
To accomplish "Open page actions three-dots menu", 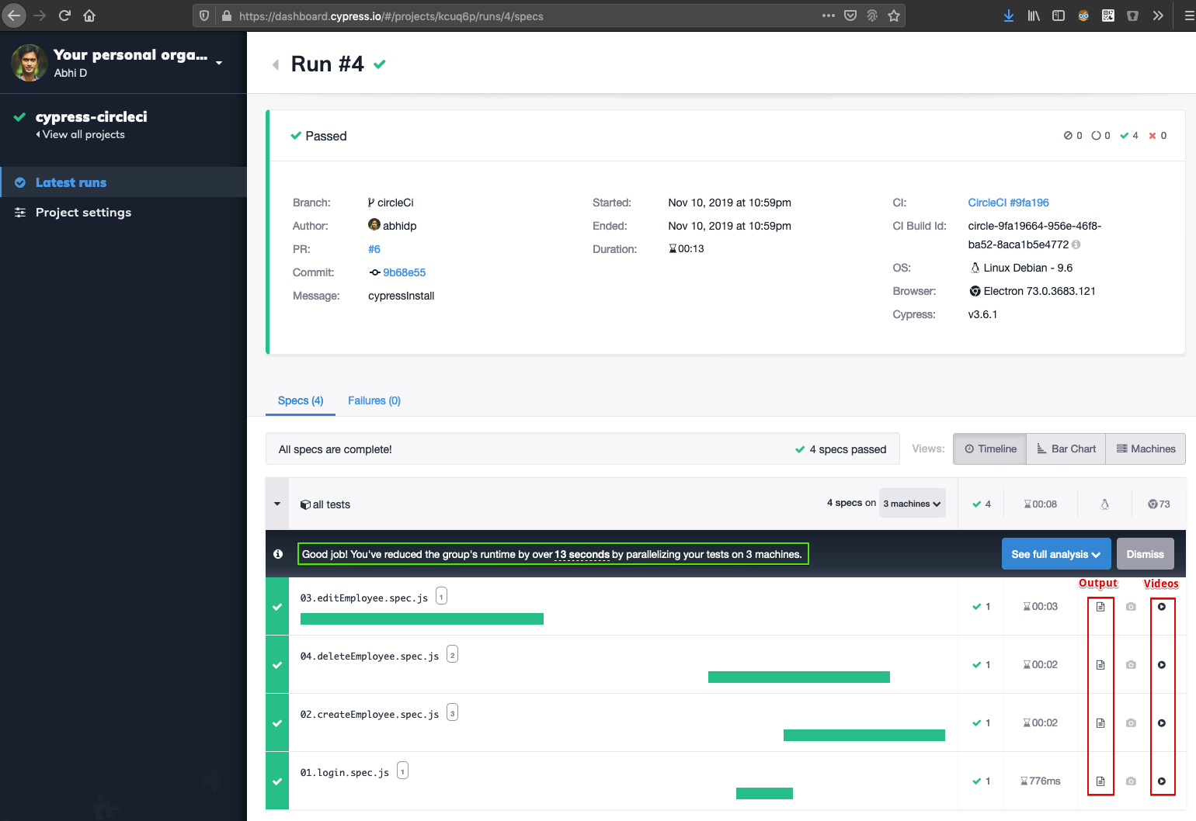I will (829, 16).
